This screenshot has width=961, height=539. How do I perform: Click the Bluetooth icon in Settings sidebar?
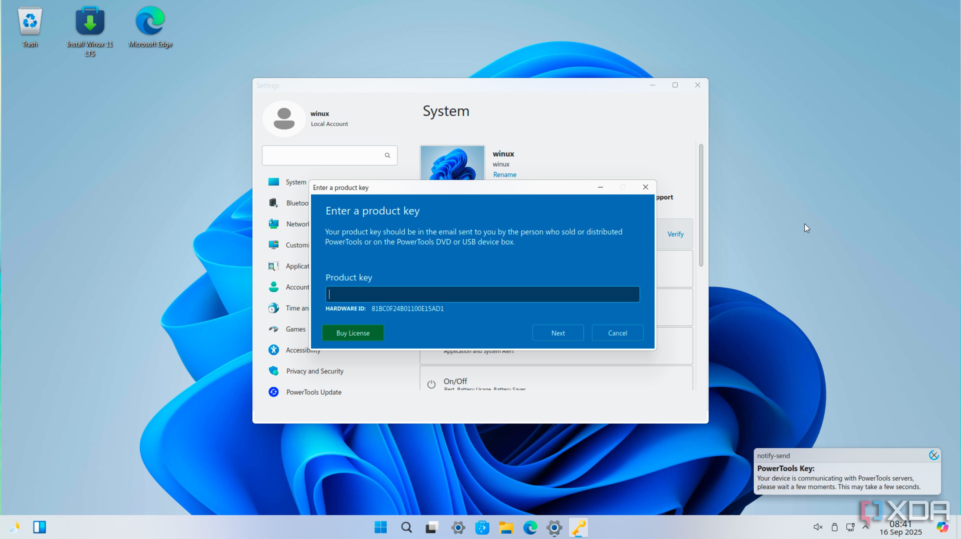[x=274, y=203]
